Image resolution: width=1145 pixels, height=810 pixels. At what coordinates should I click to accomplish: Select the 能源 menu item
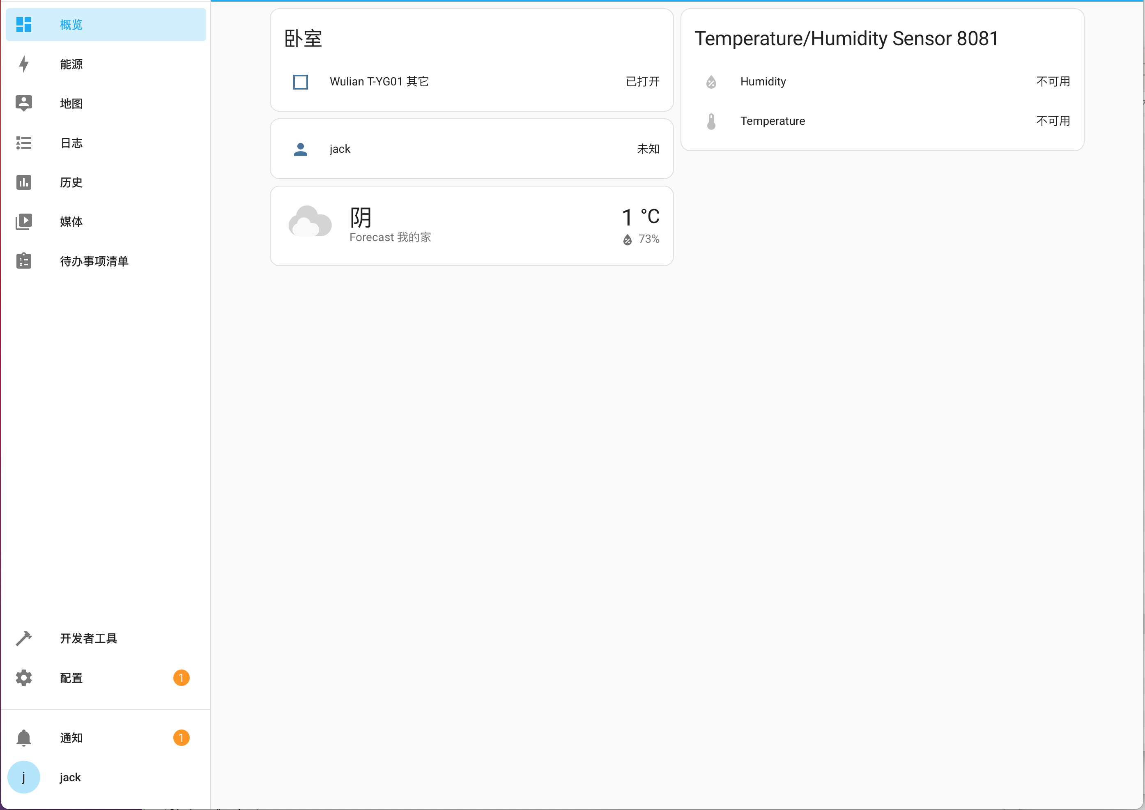(71, 64)
